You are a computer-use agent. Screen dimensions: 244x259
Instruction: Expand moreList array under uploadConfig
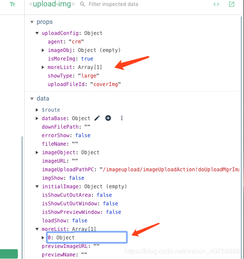click(x=43, y=67)
